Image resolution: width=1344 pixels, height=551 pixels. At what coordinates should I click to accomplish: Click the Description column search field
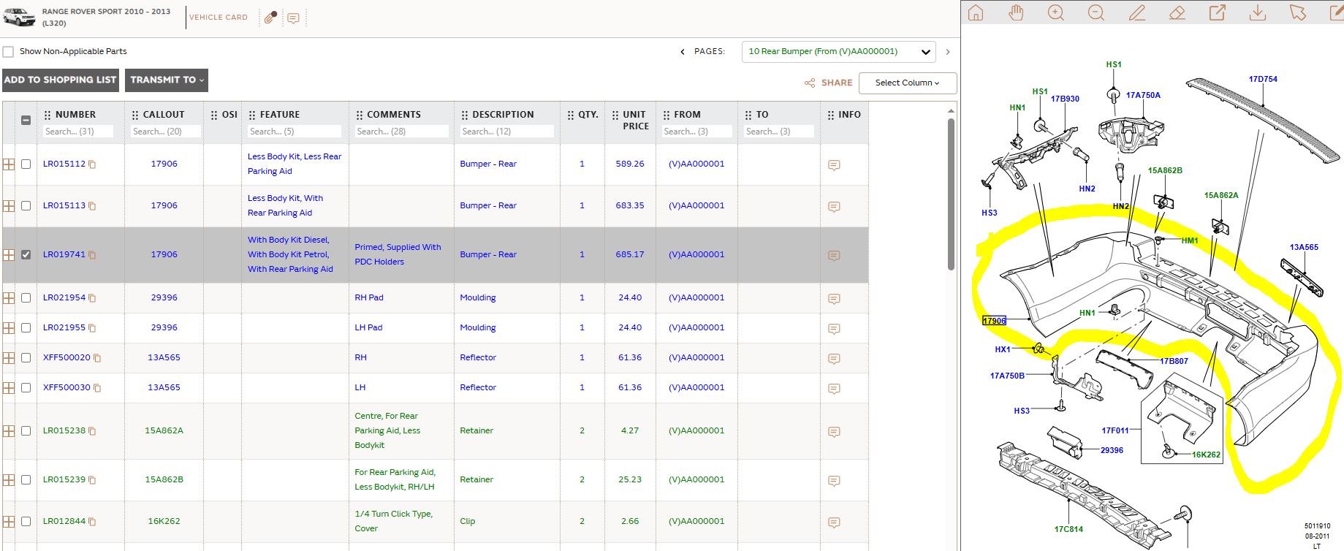pos(506,132)
